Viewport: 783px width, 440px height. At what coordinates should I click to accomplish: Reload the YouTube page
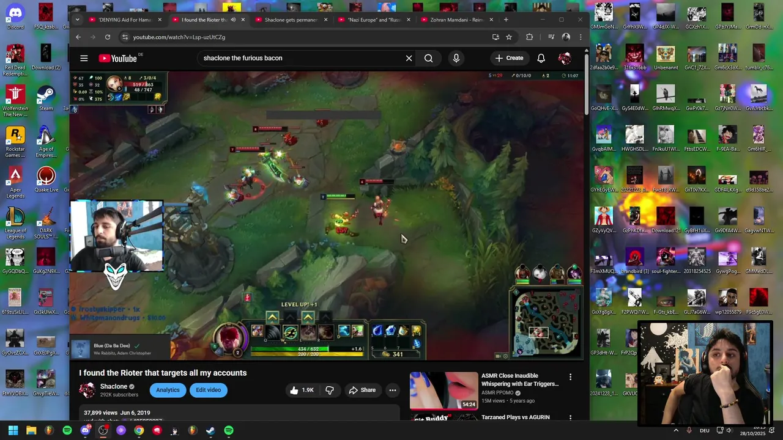coord(108,37)
